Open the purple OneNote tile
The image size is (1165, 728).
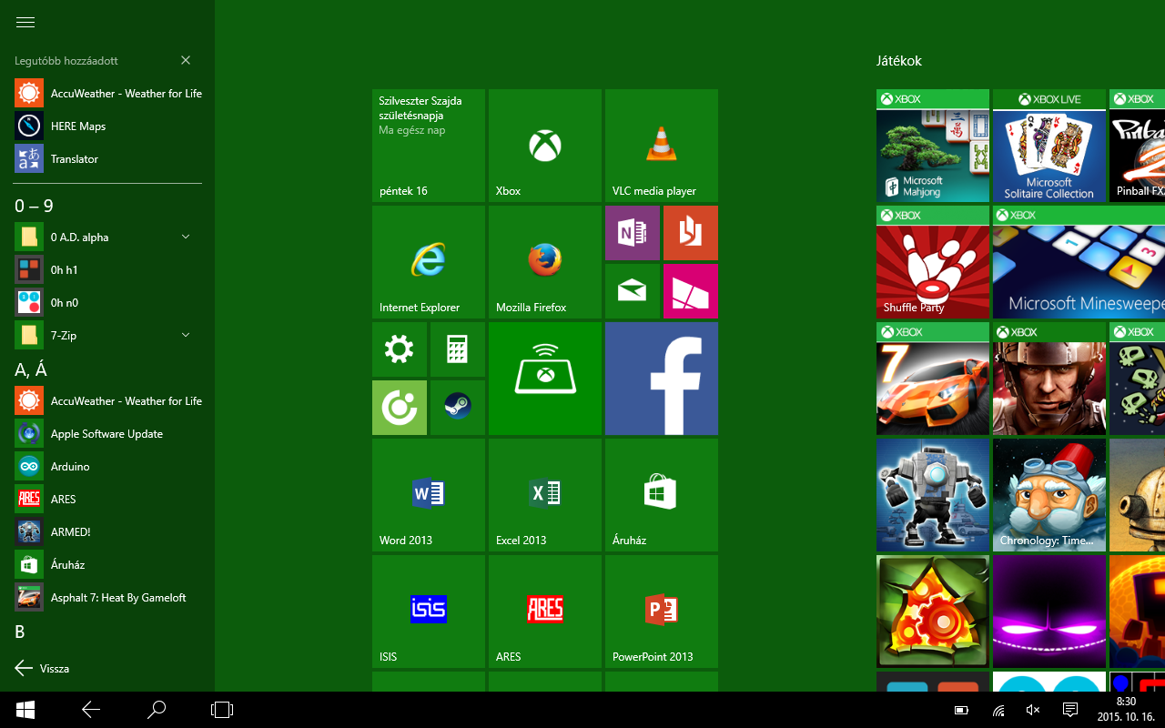[x=633, y=233]
